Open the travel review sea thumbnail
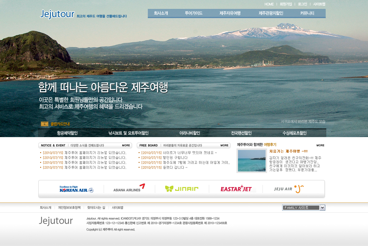This screenshot has height=246, width=368. click(252, 161)
